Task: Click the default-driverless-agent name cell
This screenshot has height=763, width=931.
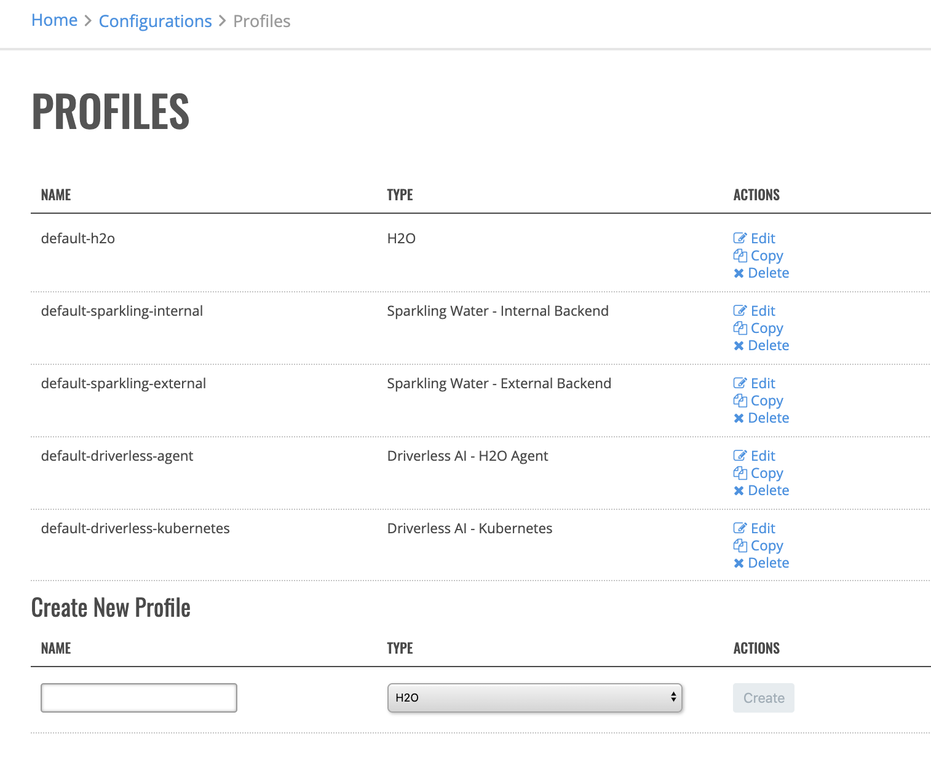Action: 117,456
